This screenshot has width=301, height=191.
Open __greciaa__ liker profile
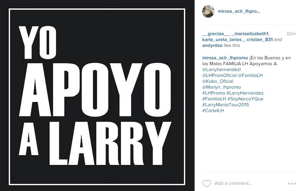(216, 34)
